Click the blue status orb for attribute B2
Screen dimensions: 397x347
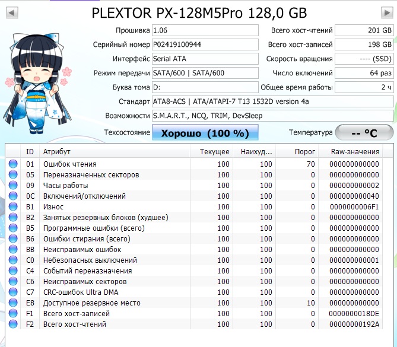tap(13, 217)
